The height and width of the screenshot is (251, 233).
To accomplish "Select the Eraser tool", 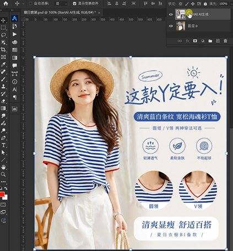I will (x=3, y=101).
